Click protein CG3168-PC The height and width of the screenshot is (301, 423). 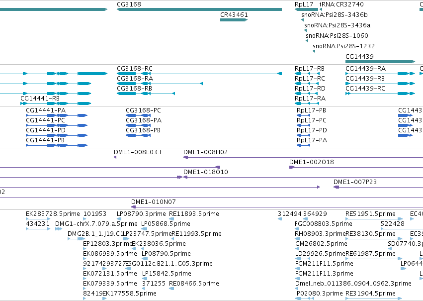click(138, 115)
